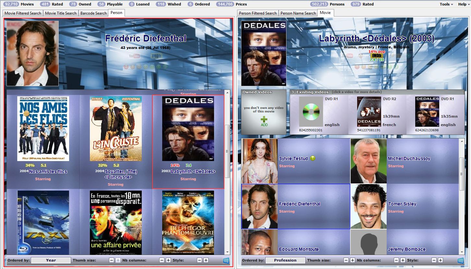Open the Une affaire privée poster

pos(115,223)
